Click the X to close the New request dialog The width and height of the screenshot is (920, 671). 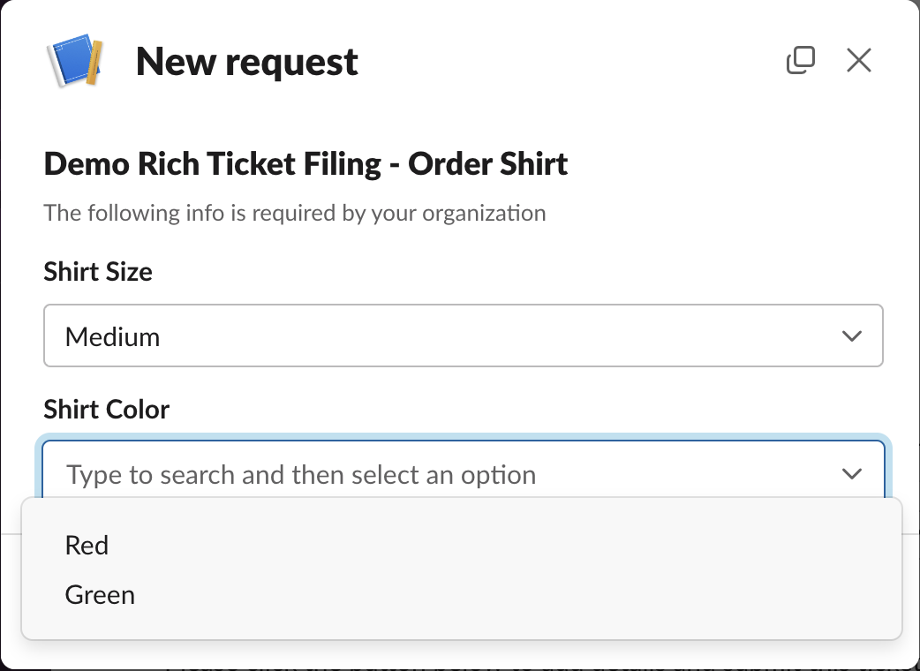pos(858,60)
